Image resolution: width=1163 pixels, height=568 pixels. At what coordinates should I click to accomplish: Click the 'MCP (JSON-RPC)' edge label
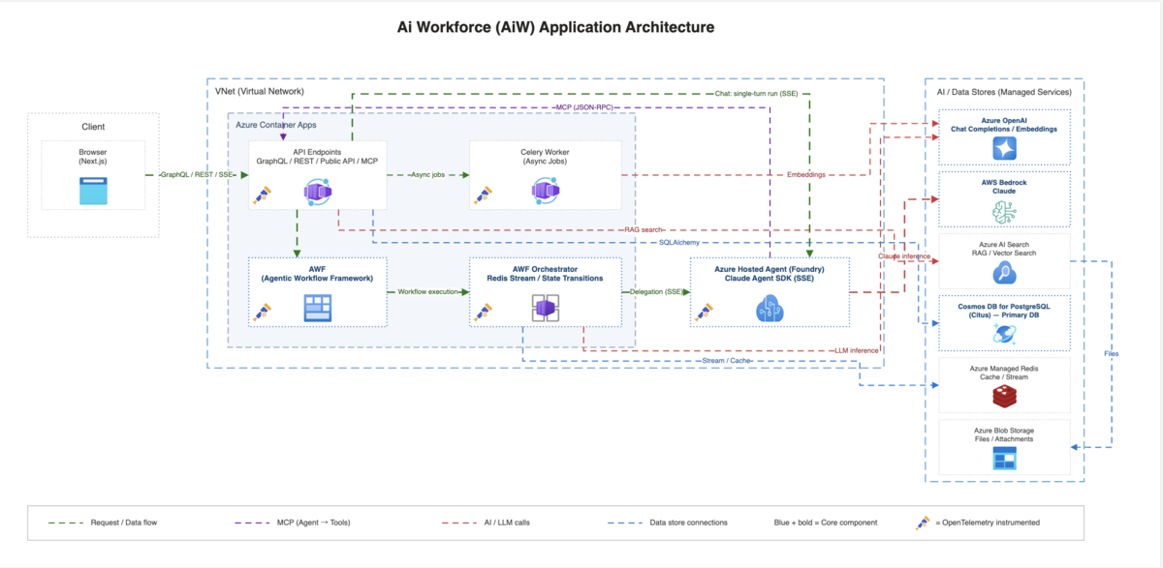[x=584, y=107]
